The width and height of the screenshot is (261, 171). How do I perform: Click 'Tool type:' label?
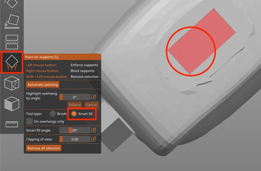point(34,114)
